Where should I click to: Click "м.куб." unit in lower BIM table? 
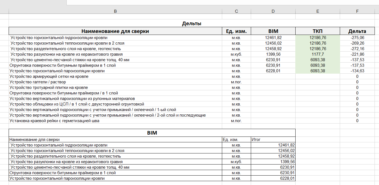click(236, 162)
